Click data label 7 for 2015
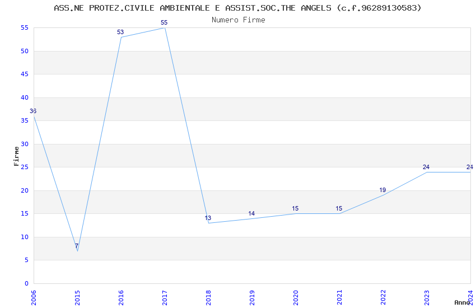The height and width of the screenshot is (308, 476). tap(77, 246)
